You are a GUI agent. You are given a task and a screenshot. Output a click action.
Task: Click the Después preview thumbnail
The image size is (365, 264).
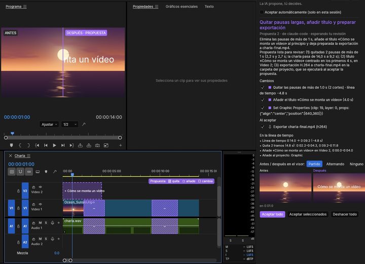[x=339, y=188]
